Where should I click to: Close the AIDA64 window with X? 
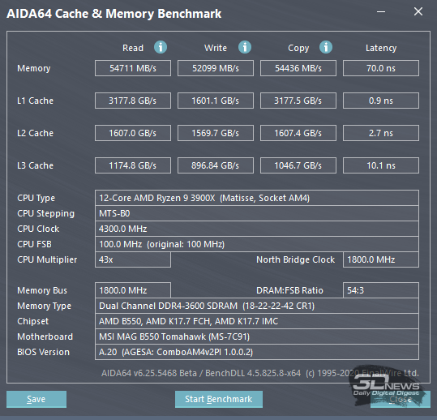(418, 11)
